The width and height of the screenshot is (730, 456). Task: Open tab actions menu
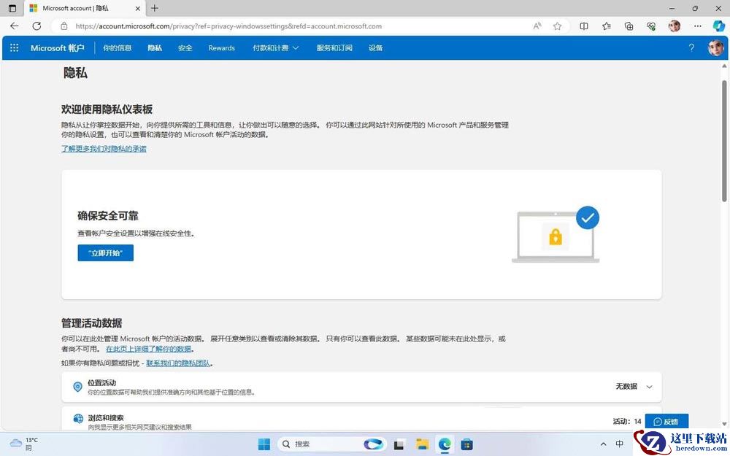point(12,8)
